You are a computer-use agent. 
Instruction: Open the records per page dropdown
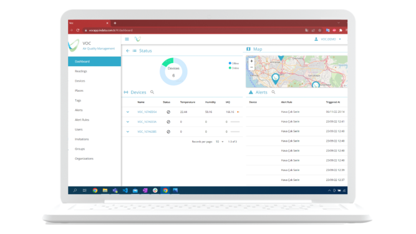[220, 142]
